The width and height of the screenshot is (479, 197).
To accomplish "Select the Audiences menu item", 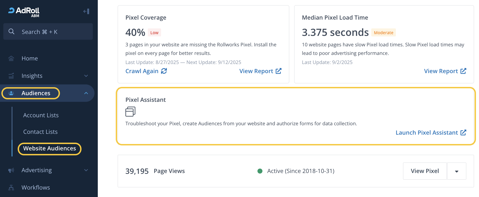I will (36, 93).
